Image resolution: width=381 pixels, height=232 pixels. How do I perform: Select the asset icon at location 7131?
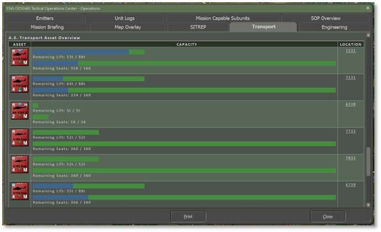point(20,84)
